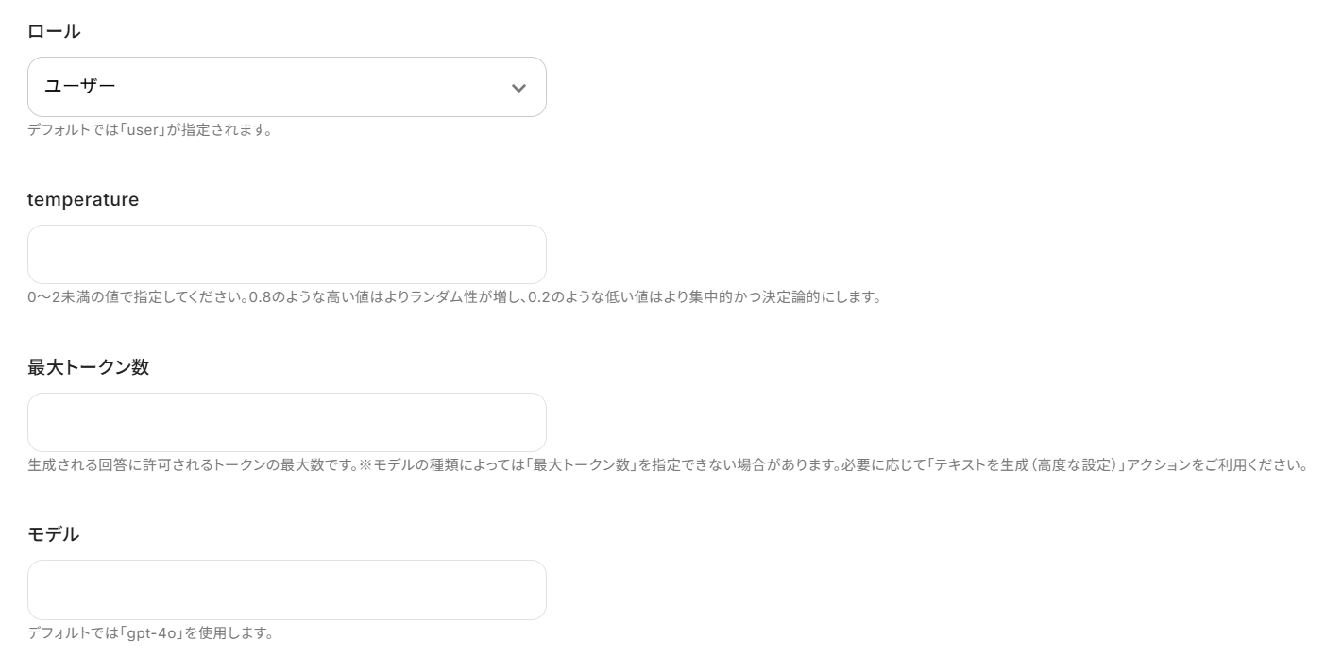The image size is (1325, 657).
Task: Click the モデル field label
Action: coord(54,534)
